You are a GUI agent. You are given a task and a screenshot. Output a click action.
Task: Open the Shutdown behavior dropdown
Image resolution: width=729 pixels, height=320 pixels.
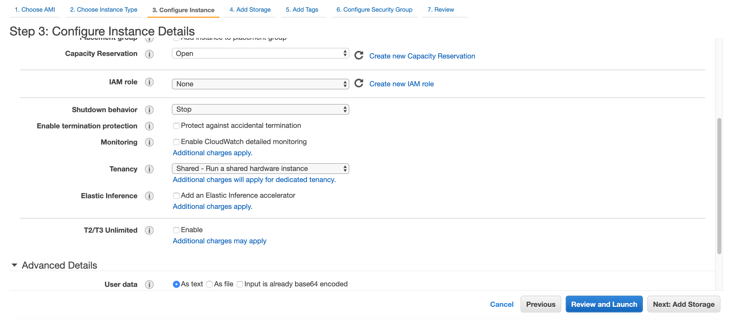point(260,109)
